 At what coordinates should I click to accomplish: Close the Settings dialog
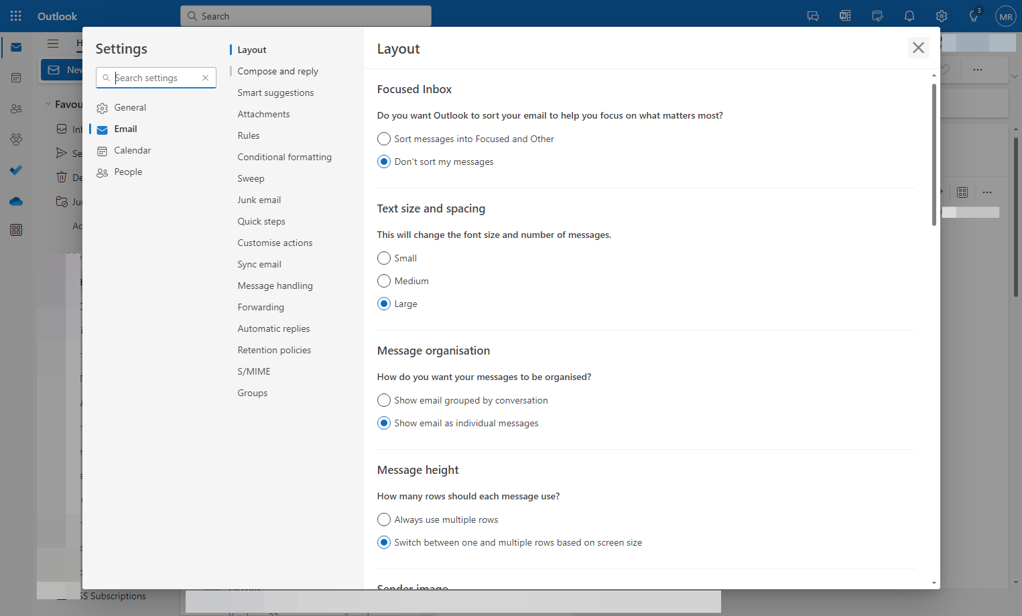click(918, 48)
